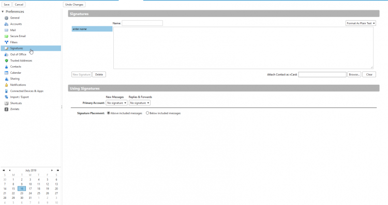The height and width of the screenshot is (205, 388).
Task: Go to next month in mini calendar
Action: point(52,170)
